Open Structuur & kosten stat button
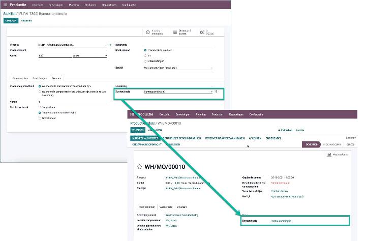 [x=182, y=32]
